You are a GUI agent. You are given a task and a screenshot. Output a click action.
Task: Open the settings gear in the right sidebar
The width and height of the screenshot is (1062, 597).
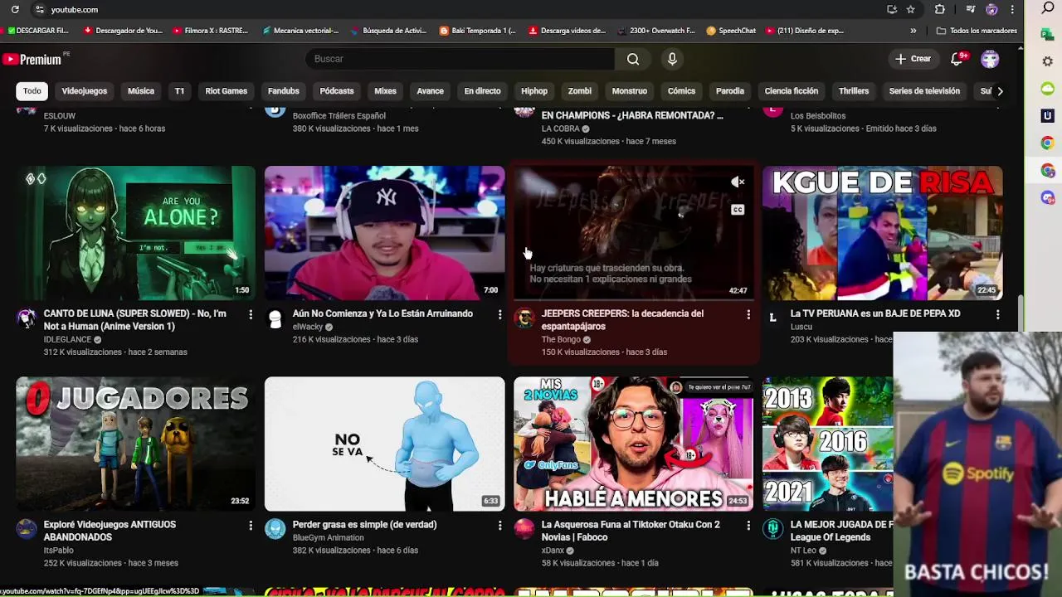1048,61
